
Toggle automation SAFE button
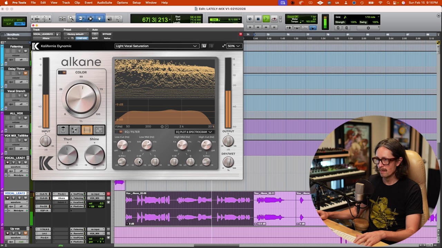tap(95, 38)
